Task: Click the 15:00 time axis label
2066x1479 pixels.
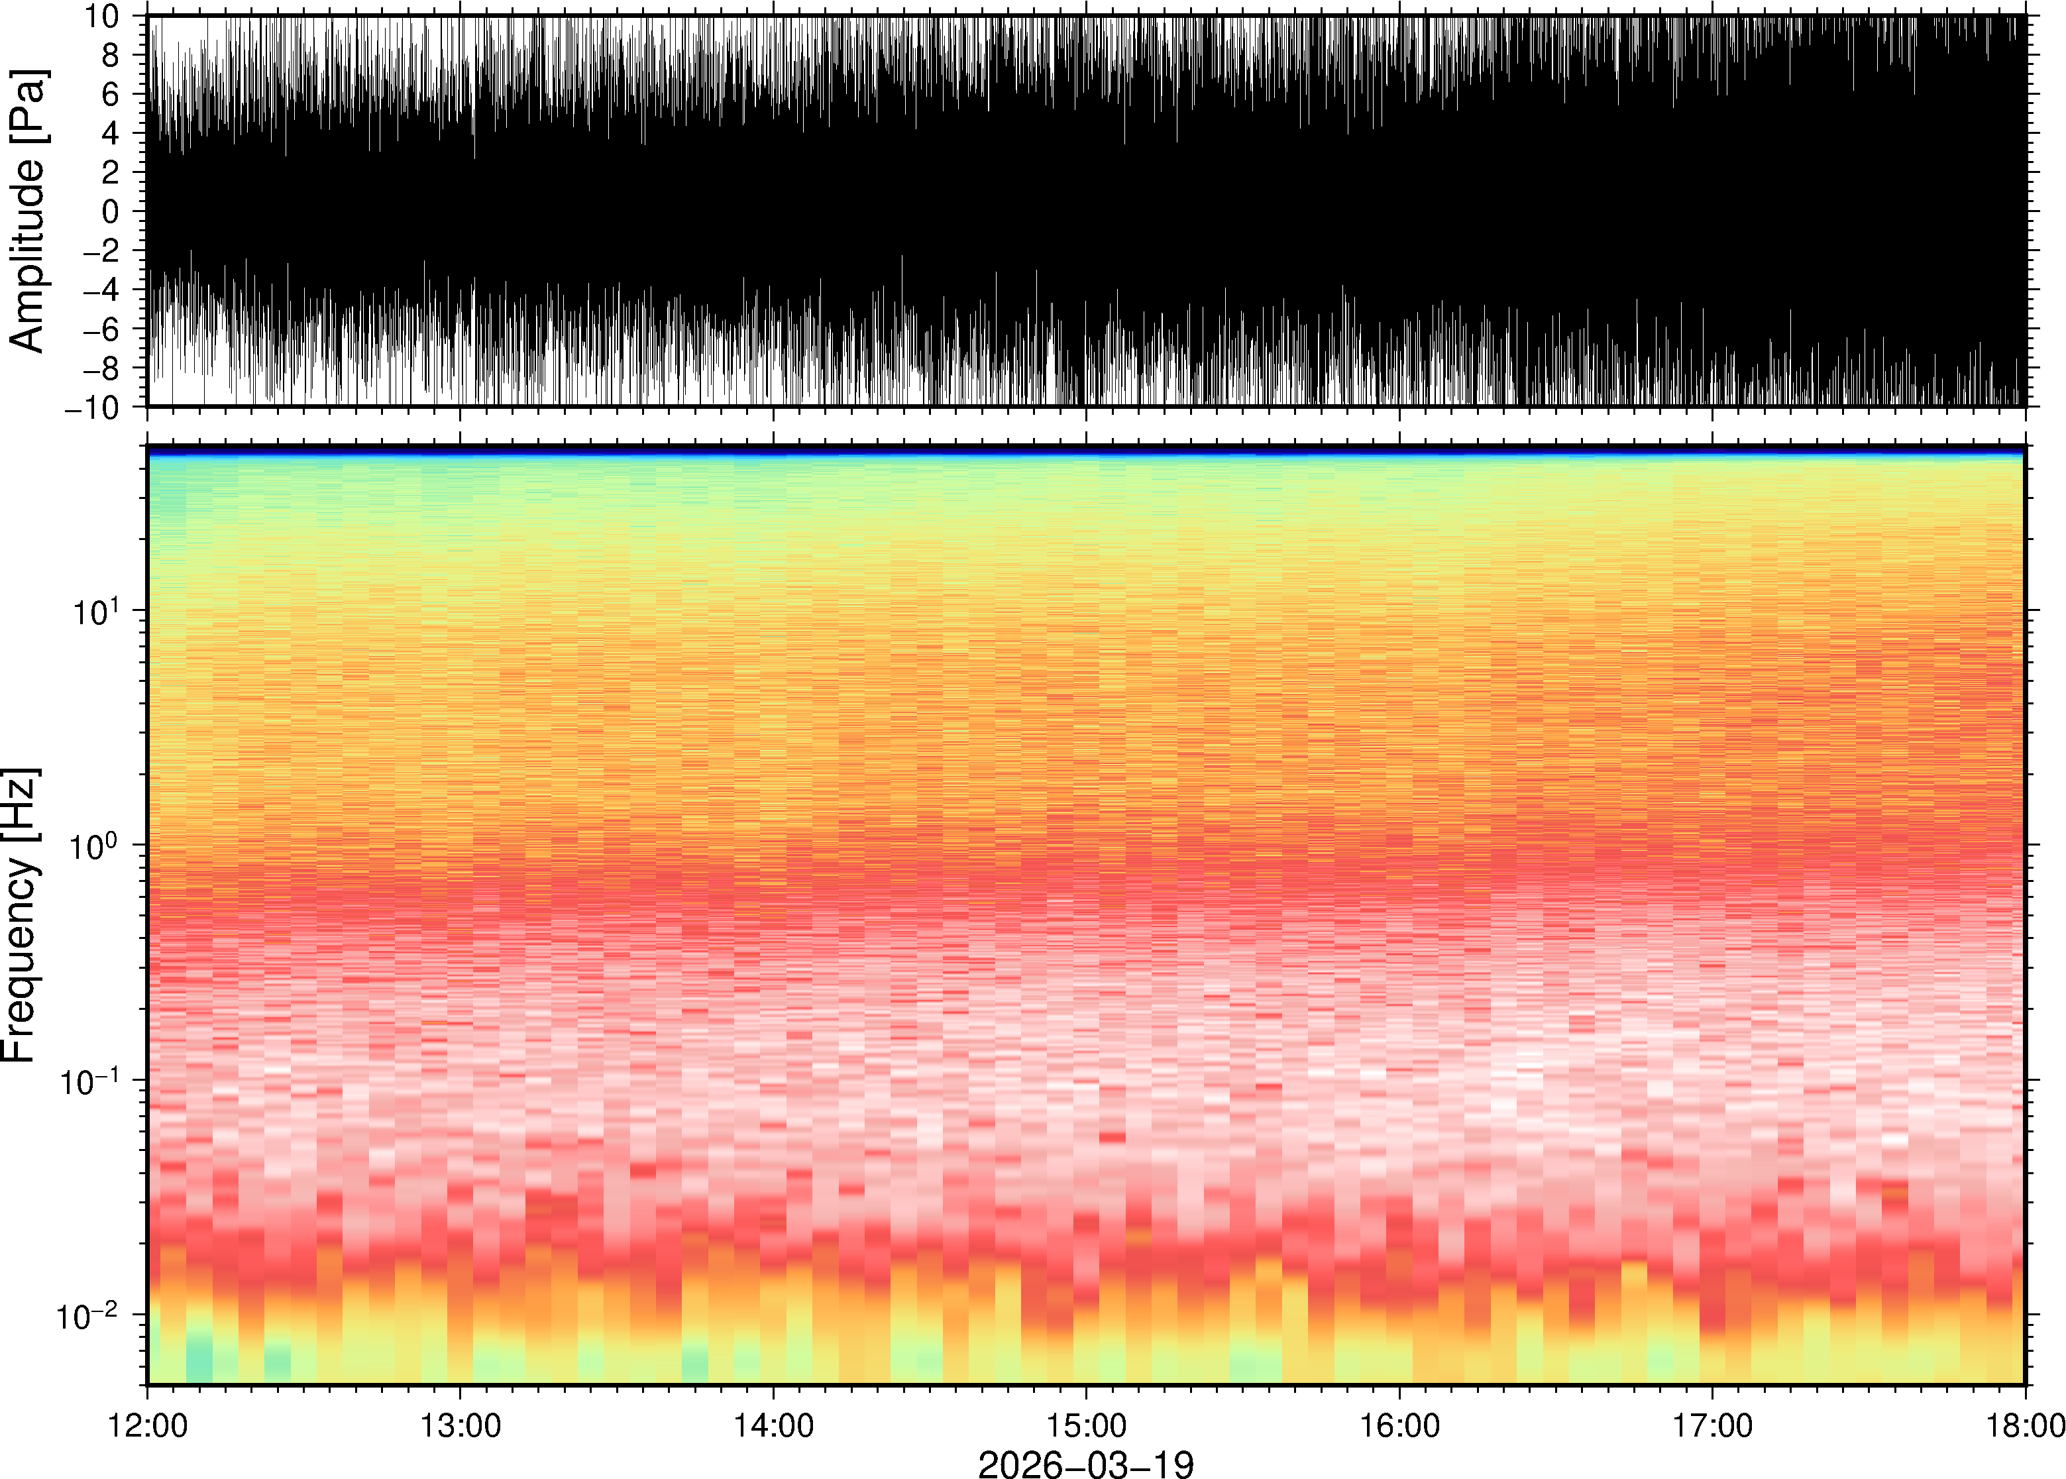Action: (x=1086, y=1425)
